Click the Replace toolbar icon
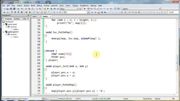This screenshot has height=101, width=180. tap(40, 9)
